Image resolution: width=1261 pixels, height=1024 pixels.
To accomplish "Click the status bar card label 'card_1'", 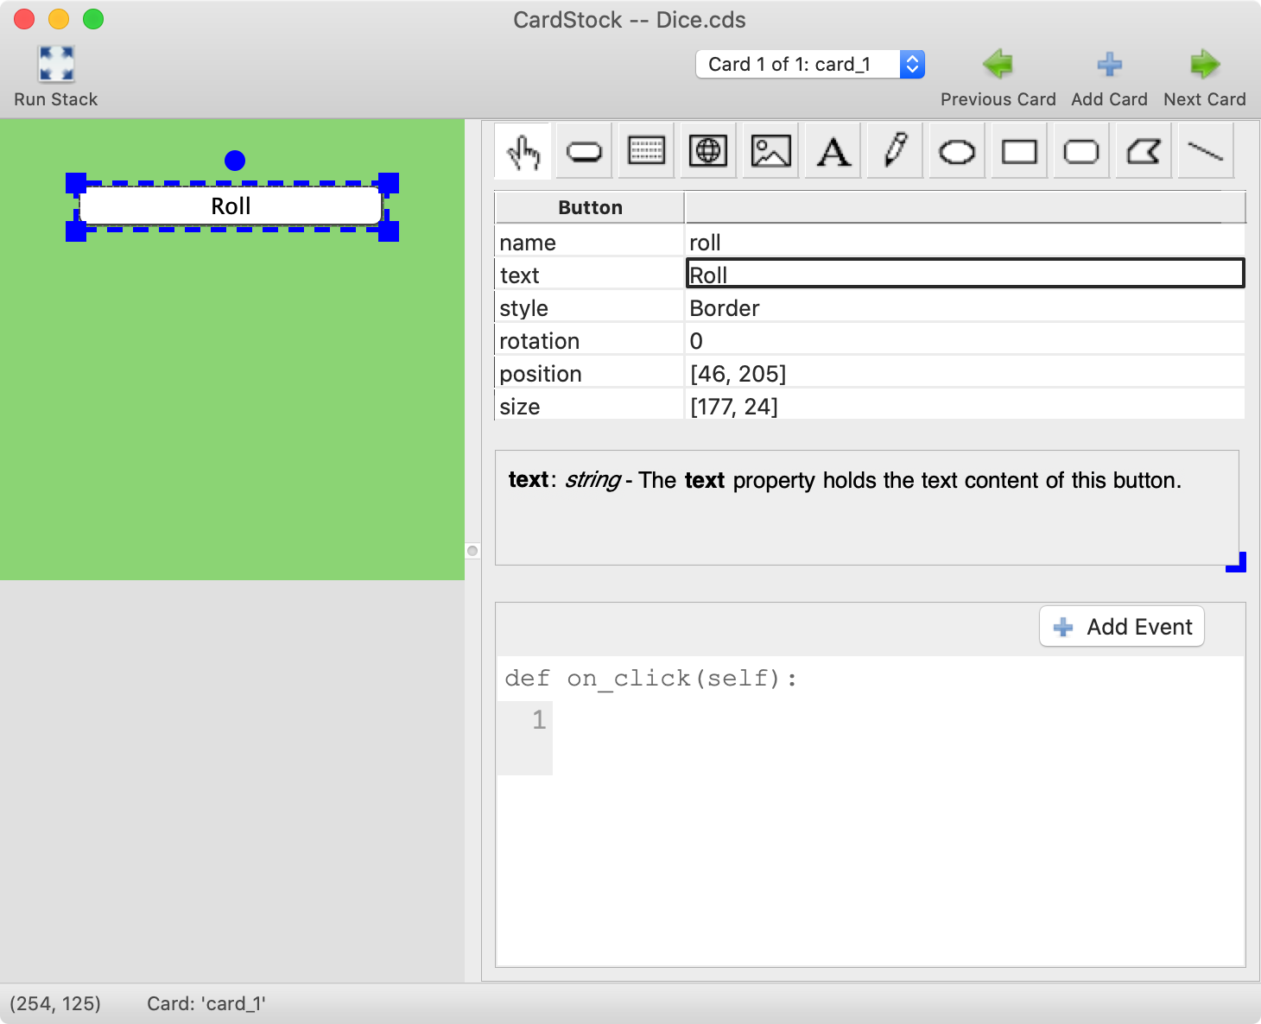I will click(x=206, y=1003).
